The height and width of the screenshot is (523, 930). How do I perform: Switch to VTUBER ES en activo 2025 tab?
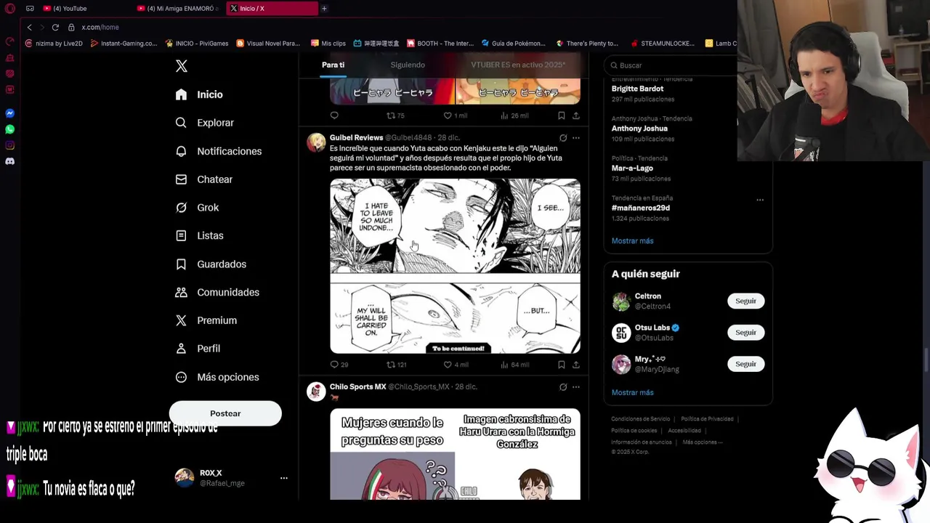coord(518,65)
